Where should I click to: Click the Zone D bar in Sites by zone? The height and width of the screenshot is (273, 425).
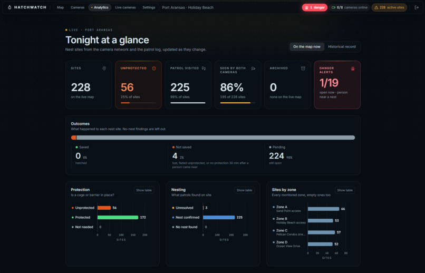(320, 245)
